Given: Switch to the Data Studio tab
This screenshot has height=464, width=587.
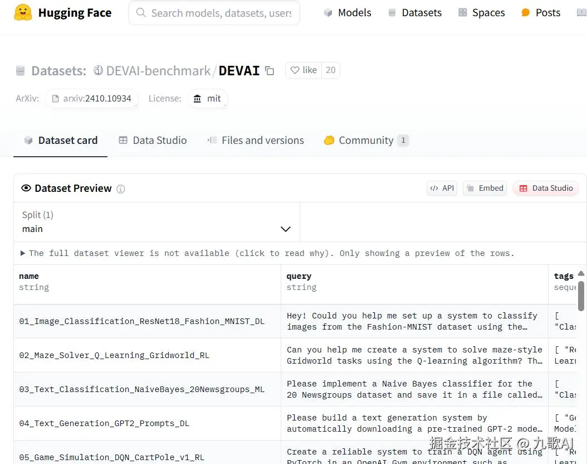Looking at the screenshot, I should pyautogui.click(x=153, y=141).
